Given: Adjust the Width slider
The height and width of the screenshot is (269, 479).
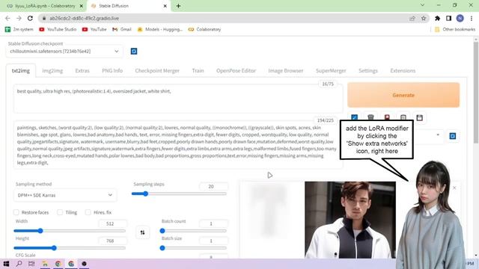Looking at the screenshot, I should [70, 231].
